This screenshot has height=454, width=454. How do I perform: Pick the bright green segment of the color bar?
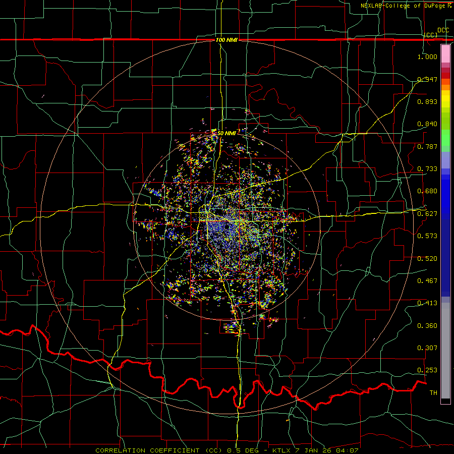click(x=445, y=138)
